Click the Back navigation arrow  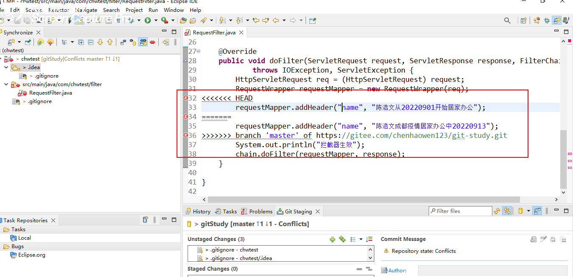pyautogui.click(x=276, y=20)
